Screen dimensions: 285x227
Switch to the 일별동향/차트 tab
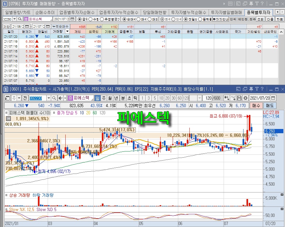click(x=18, y=12)
